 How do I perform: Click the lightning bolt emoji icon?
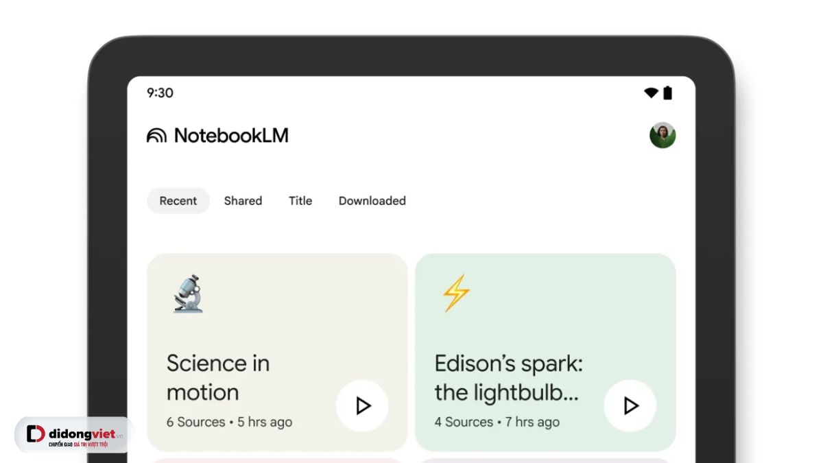tap(455, 294)
